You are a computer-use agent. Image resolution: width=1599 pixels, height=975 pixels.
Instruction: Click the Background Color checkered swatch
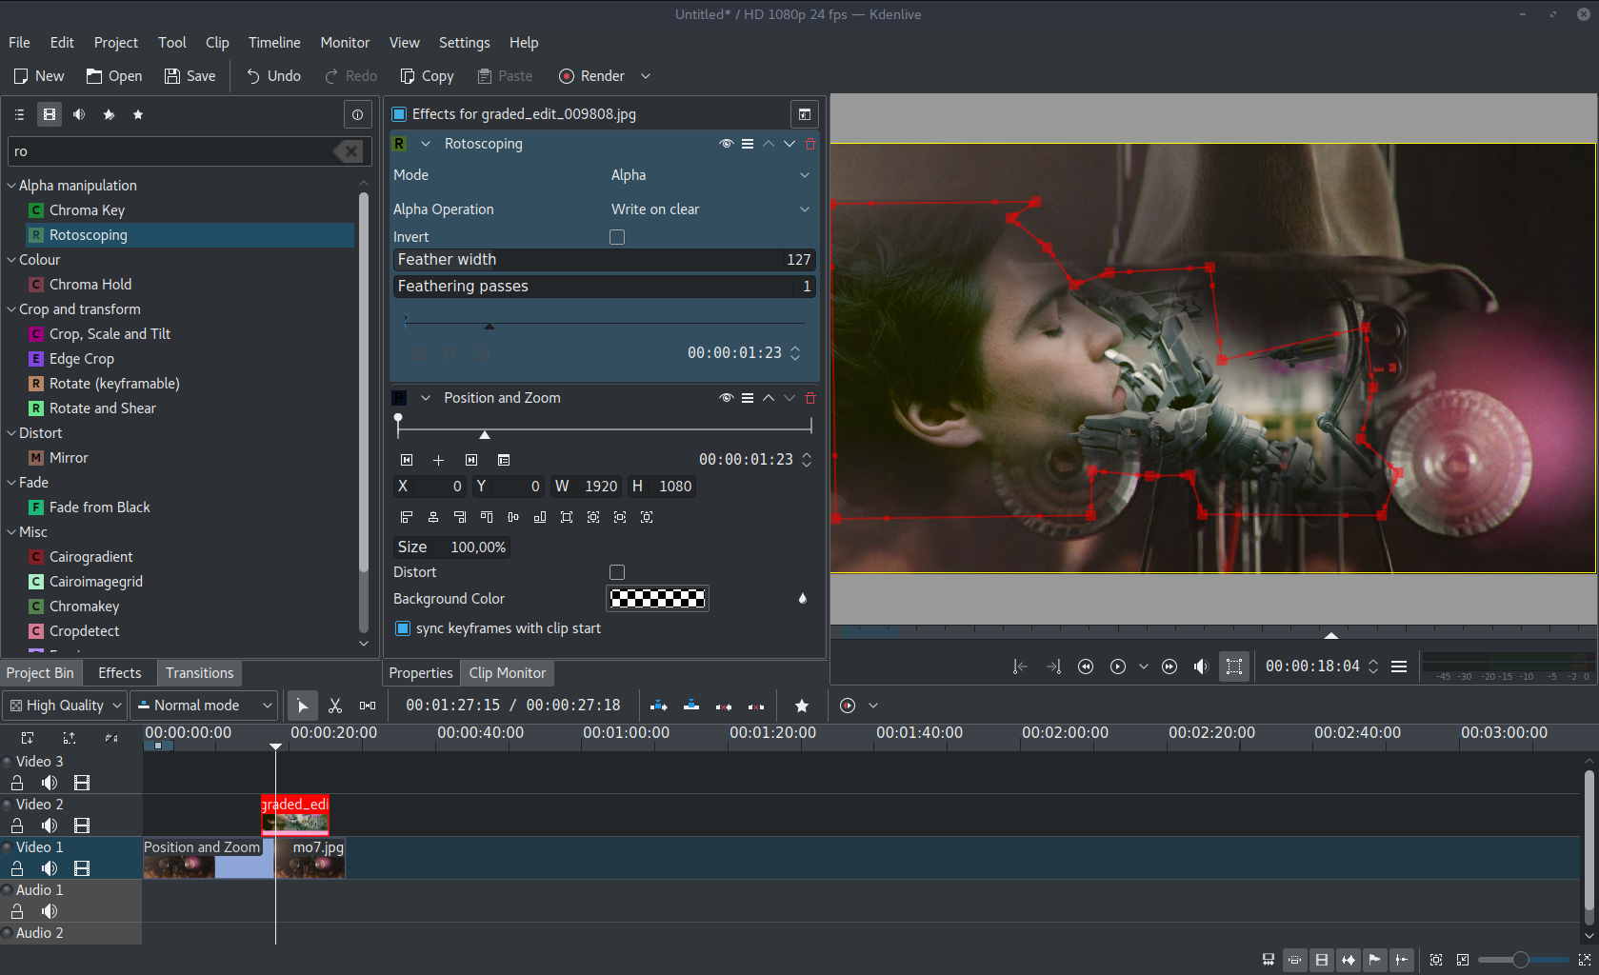pyautogui.click(x=657, y=598)
